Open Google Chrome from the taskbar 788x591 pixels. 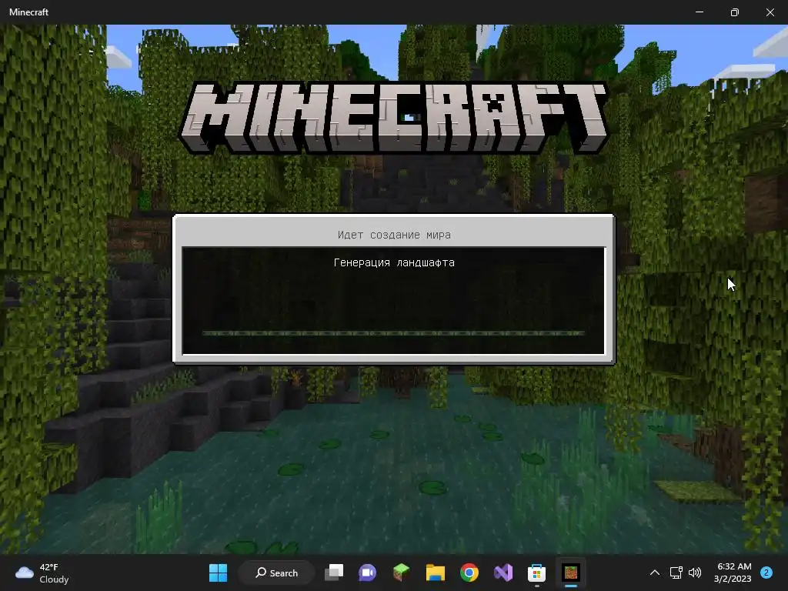point(469,573)
